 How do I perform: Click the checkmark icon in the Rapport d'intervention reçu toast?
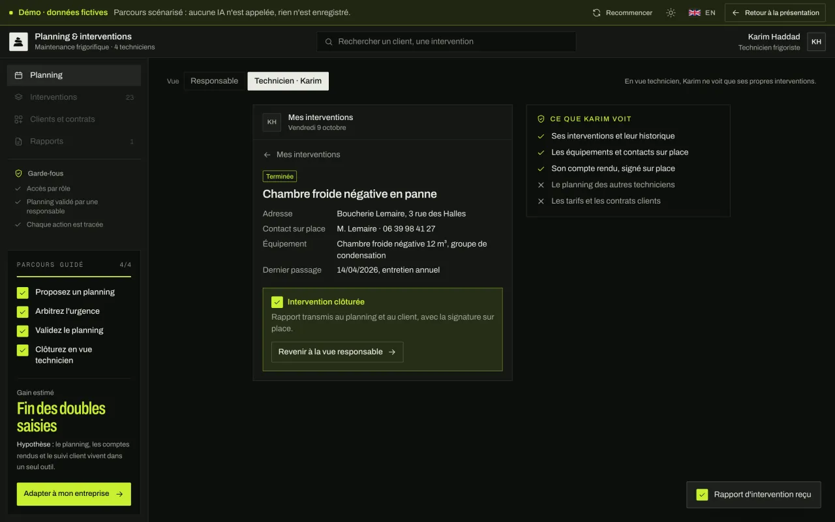[702, 495]
